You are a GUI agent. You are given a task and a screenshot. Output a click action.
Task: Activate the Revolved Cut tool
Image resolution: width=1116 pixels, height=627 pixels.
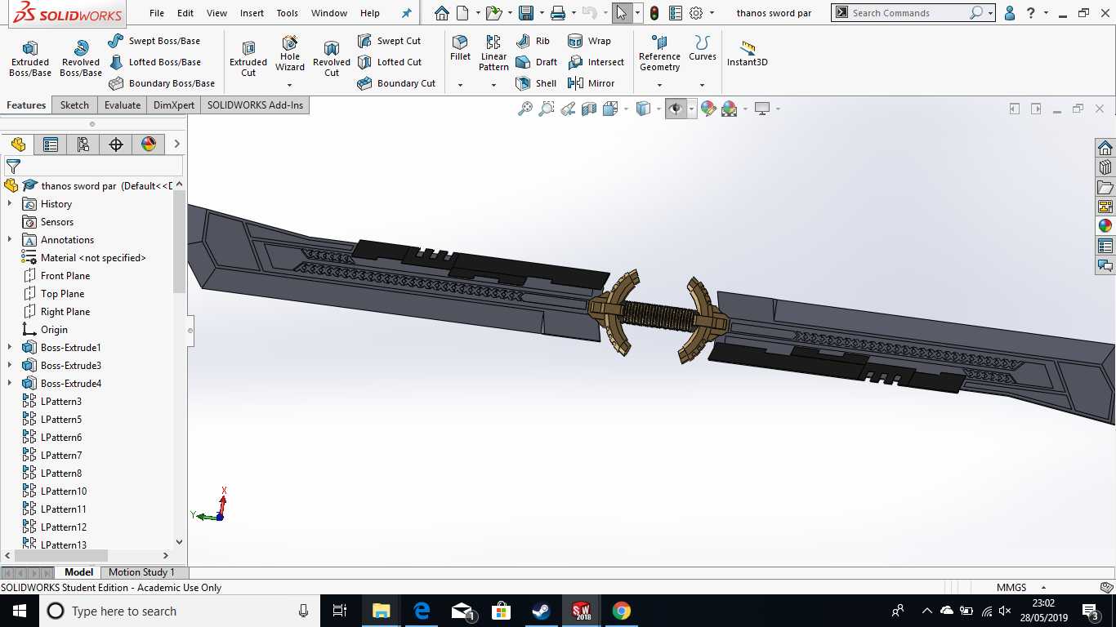(x=332, y=59)
